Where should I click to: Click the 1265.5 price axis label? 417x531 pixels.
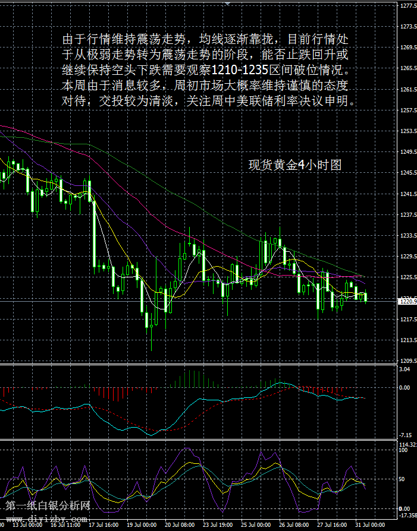409,68
